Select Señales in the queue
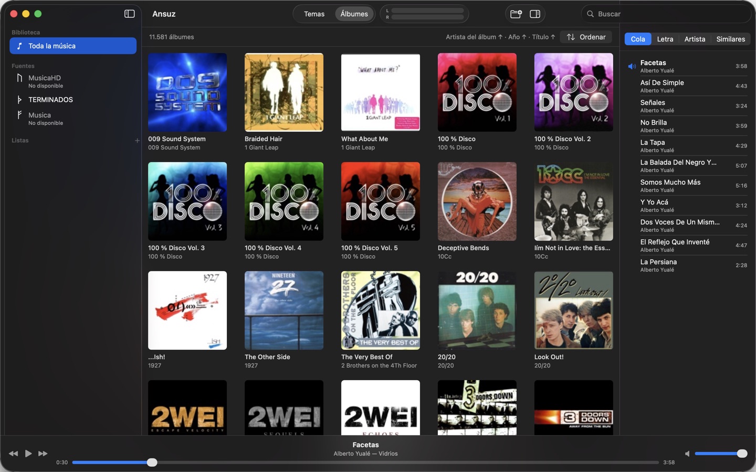The width and height of the screenshot is (756, 472). 687,106
